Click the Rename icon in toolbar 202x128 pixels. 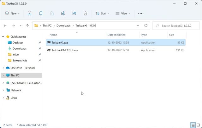pos(63,14)
